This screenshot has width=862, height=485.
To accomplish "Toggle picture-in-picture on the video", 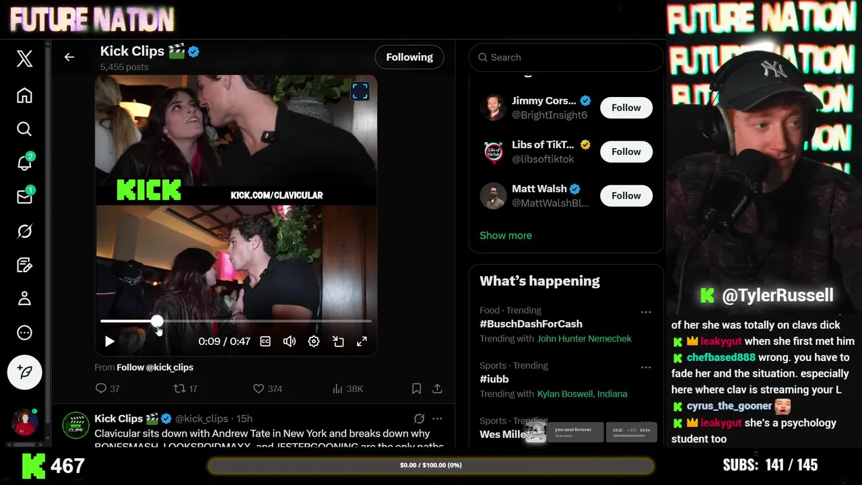I will click(338, 342).
